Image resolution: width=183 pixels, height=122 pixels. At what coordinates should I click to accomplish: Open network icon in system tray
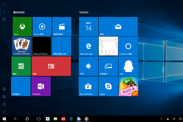pyautogui.click(x=181, y=119)
